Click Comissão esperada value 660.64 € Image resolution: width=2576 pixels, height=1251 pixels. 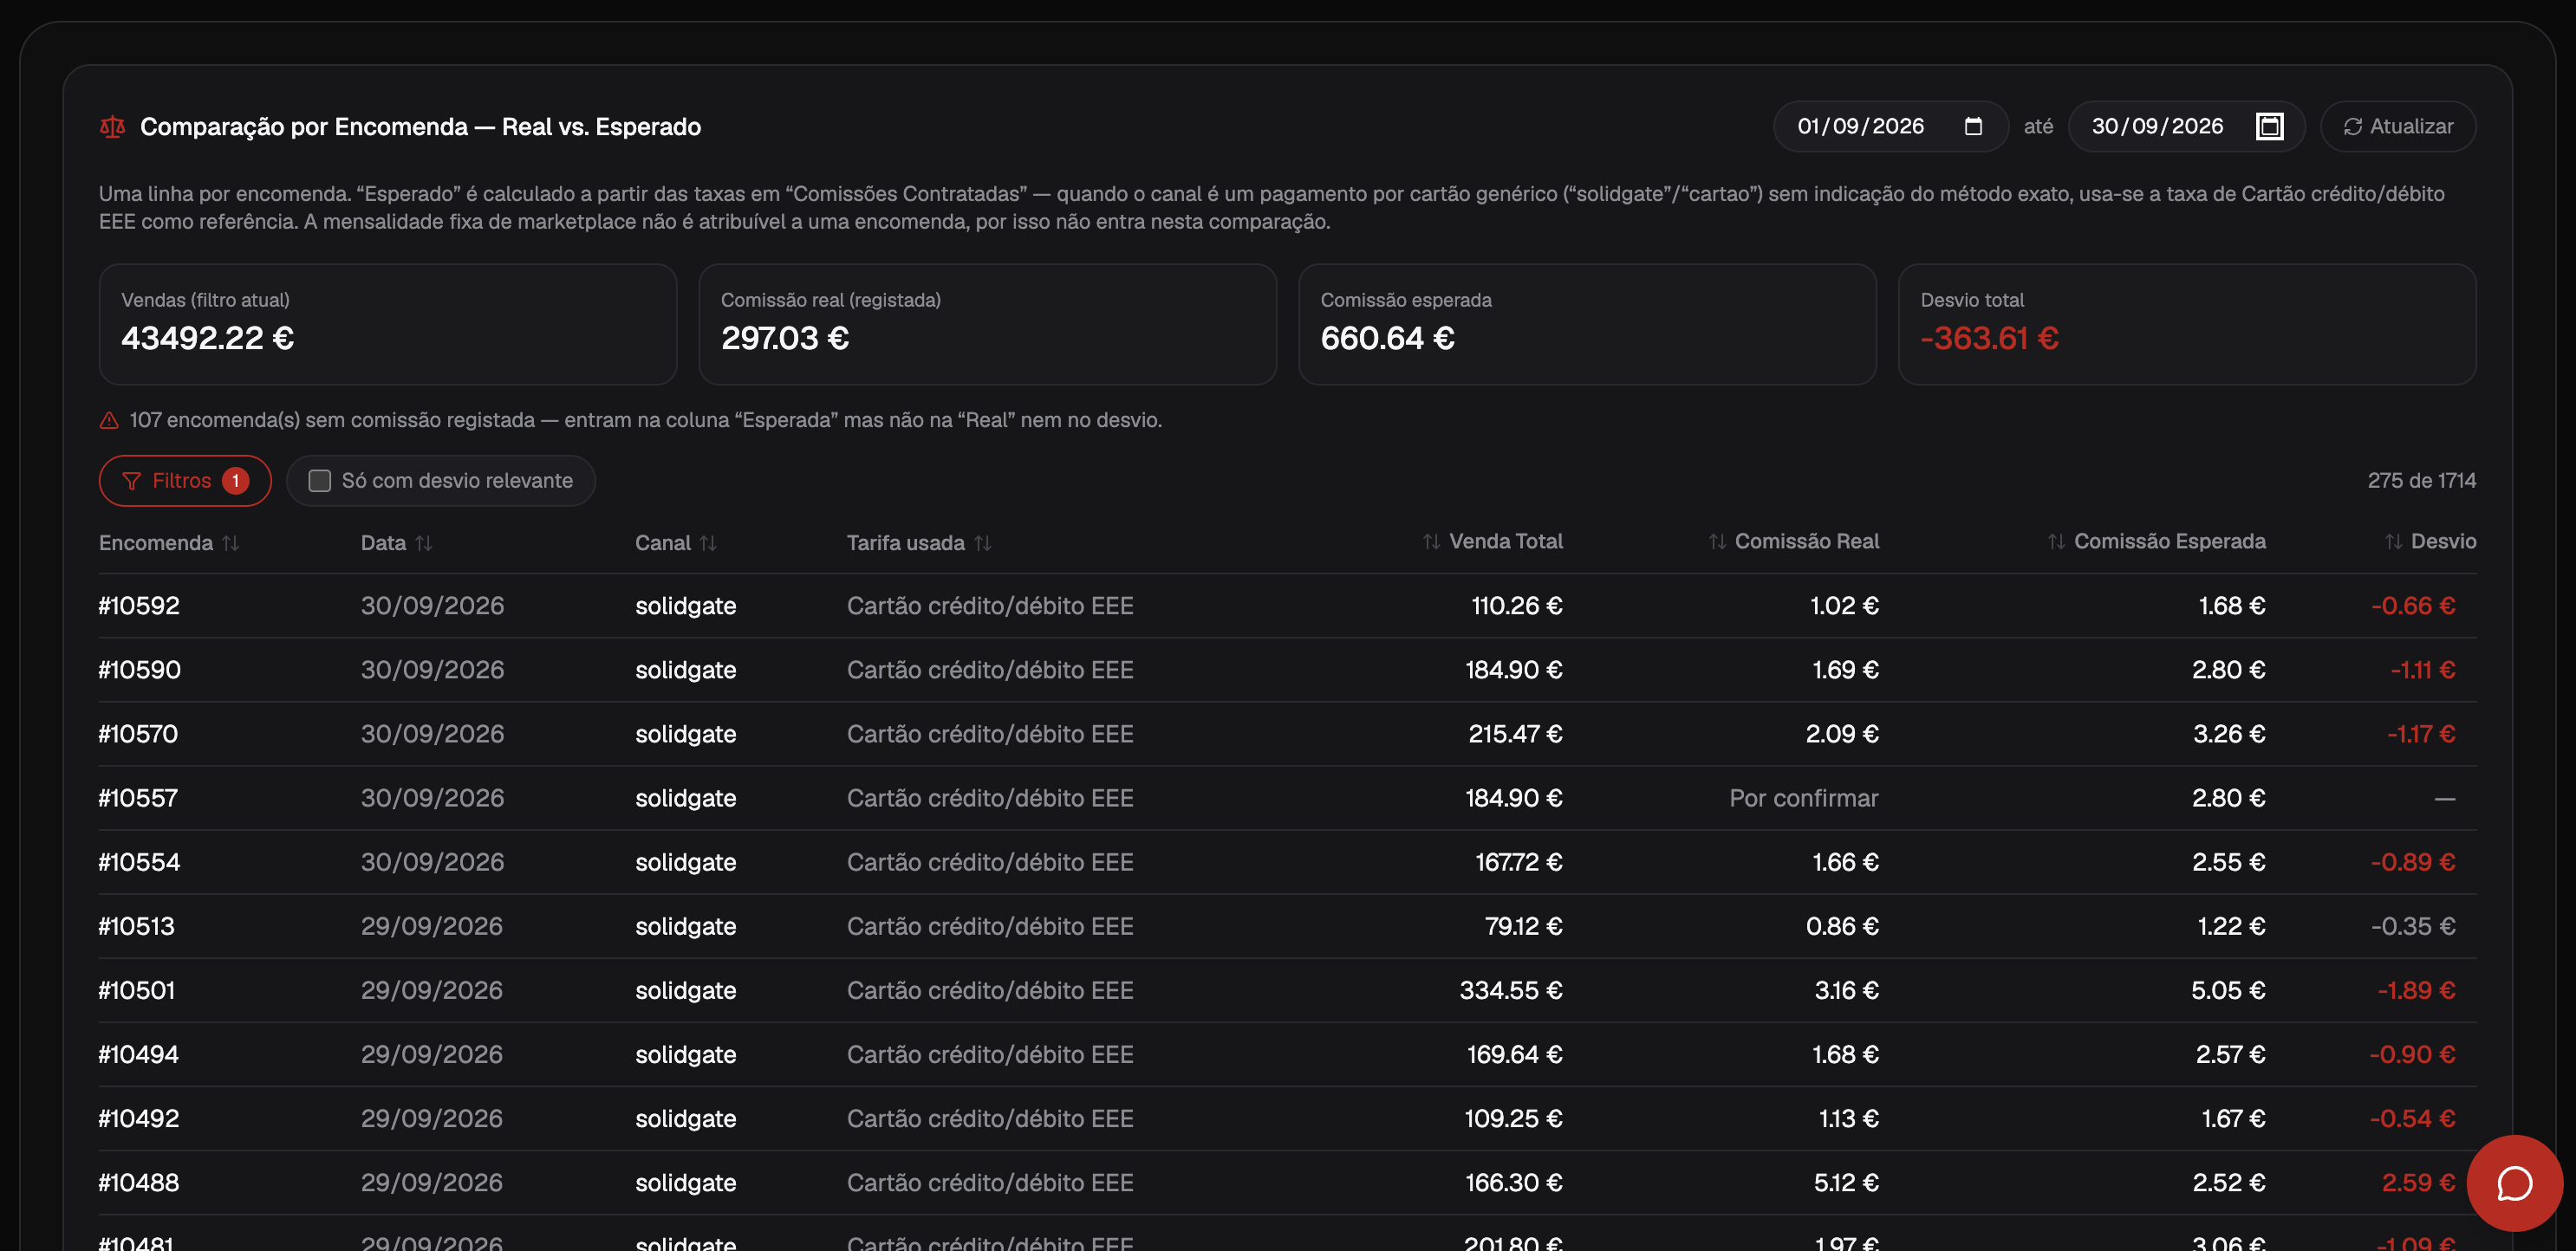[1387, 338]
